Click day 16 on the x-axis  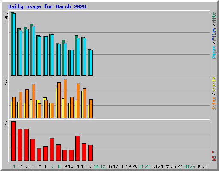pyautogui.click(x=109, y=166)
